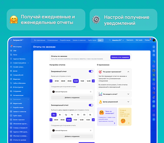
Task: Open the notifications bell icon on right panel
Action: pyautogui.click(x=154, y=47)
